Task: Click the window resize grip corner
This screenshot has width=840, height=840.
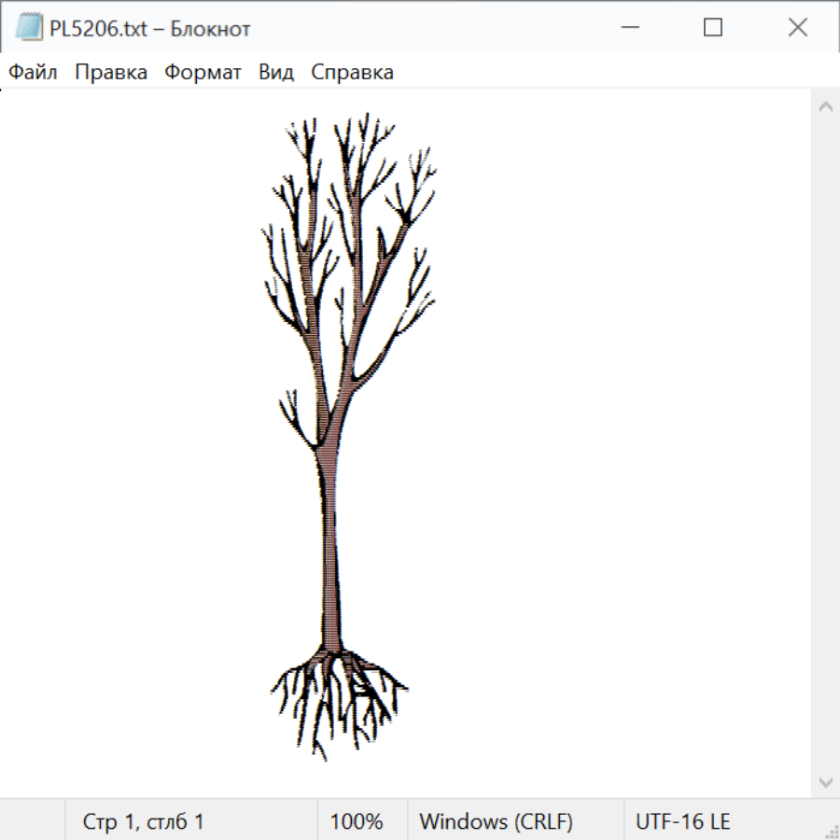Action: coord(832,832)
